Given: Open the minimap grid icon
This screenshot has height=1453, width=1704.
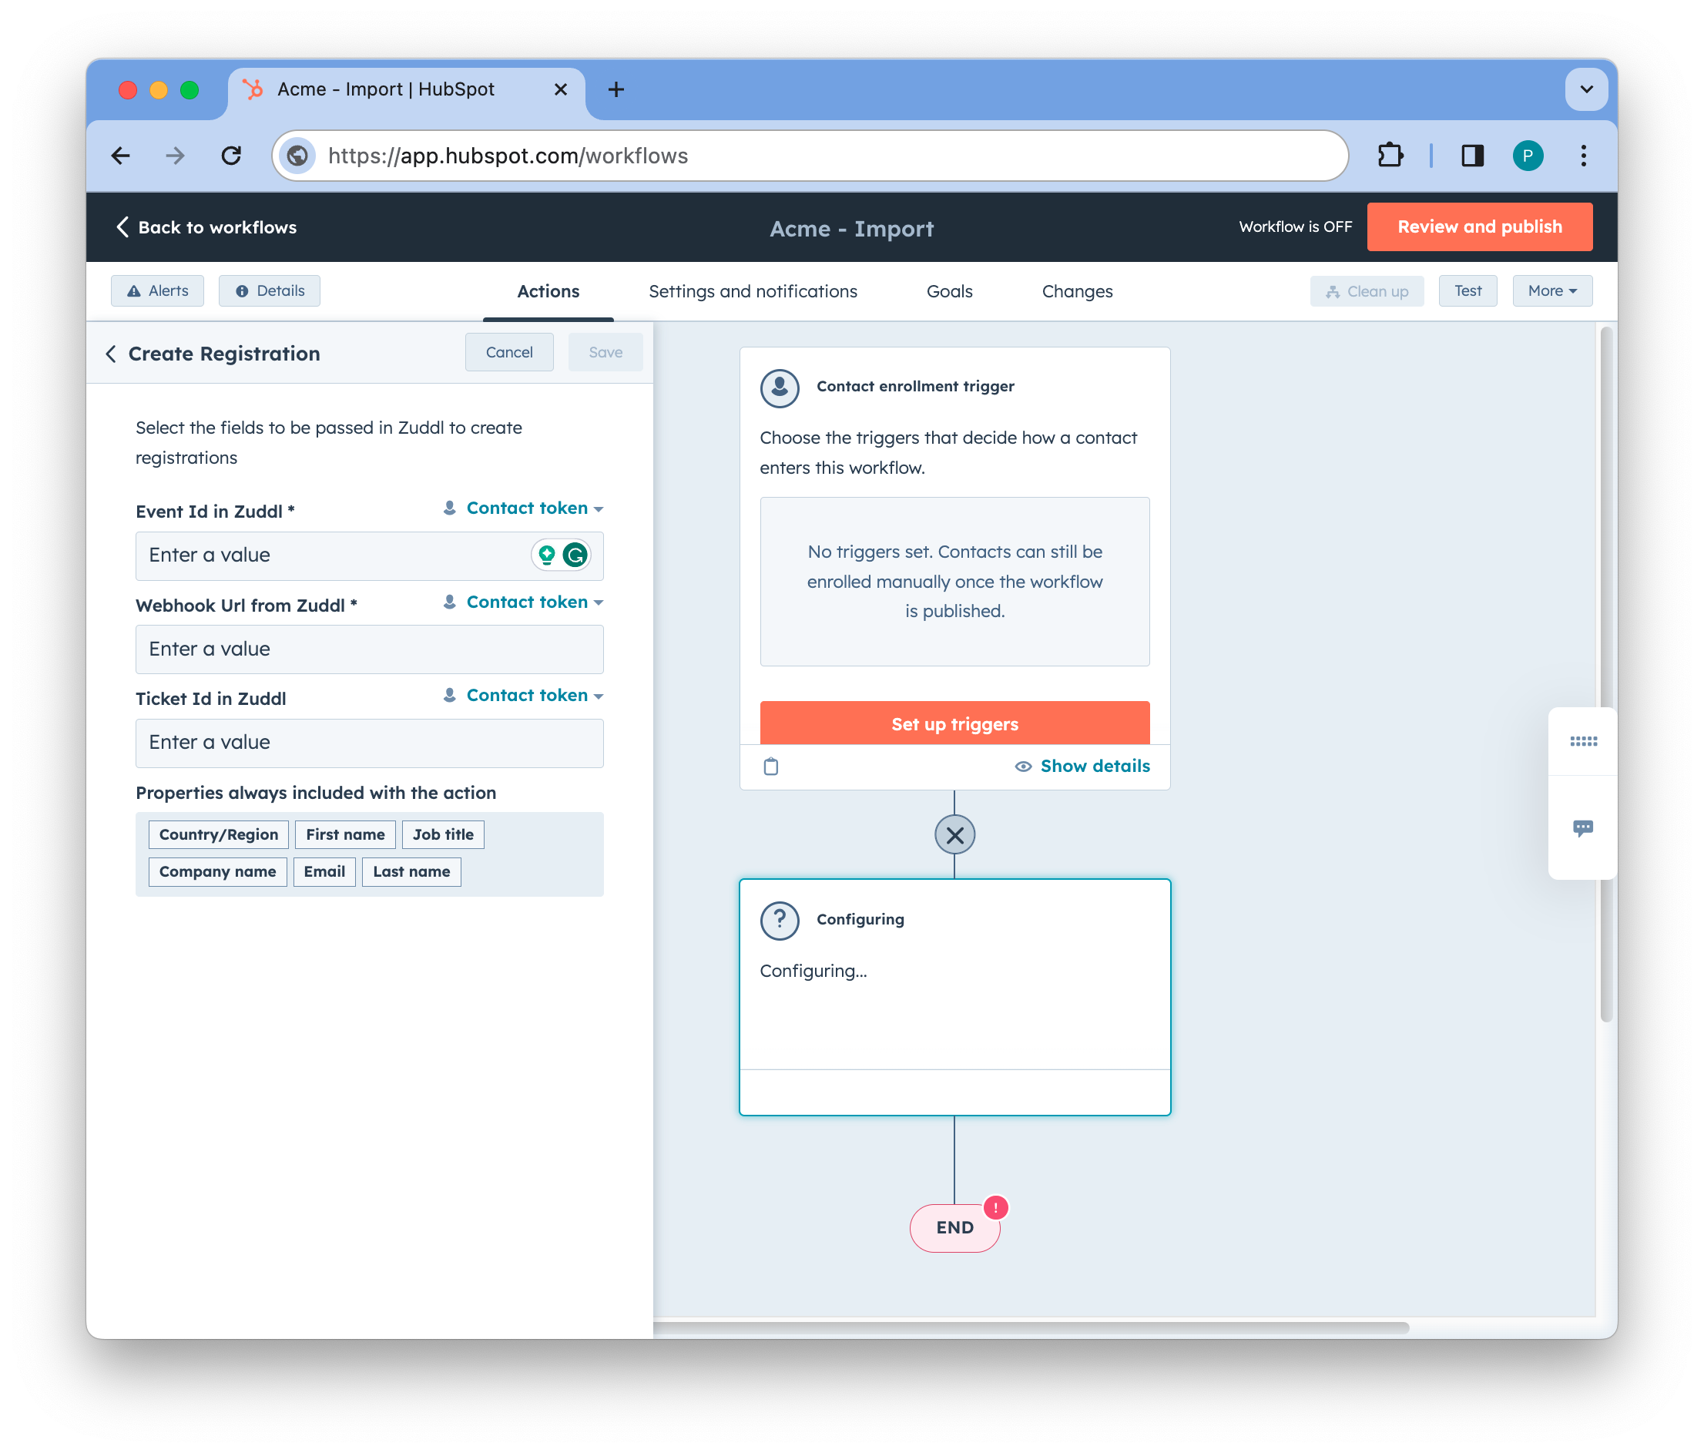Looking at the screenshot, I should 1583,741.
